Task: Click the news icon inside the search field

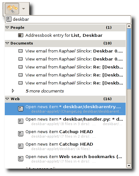Action: [9, 19]
